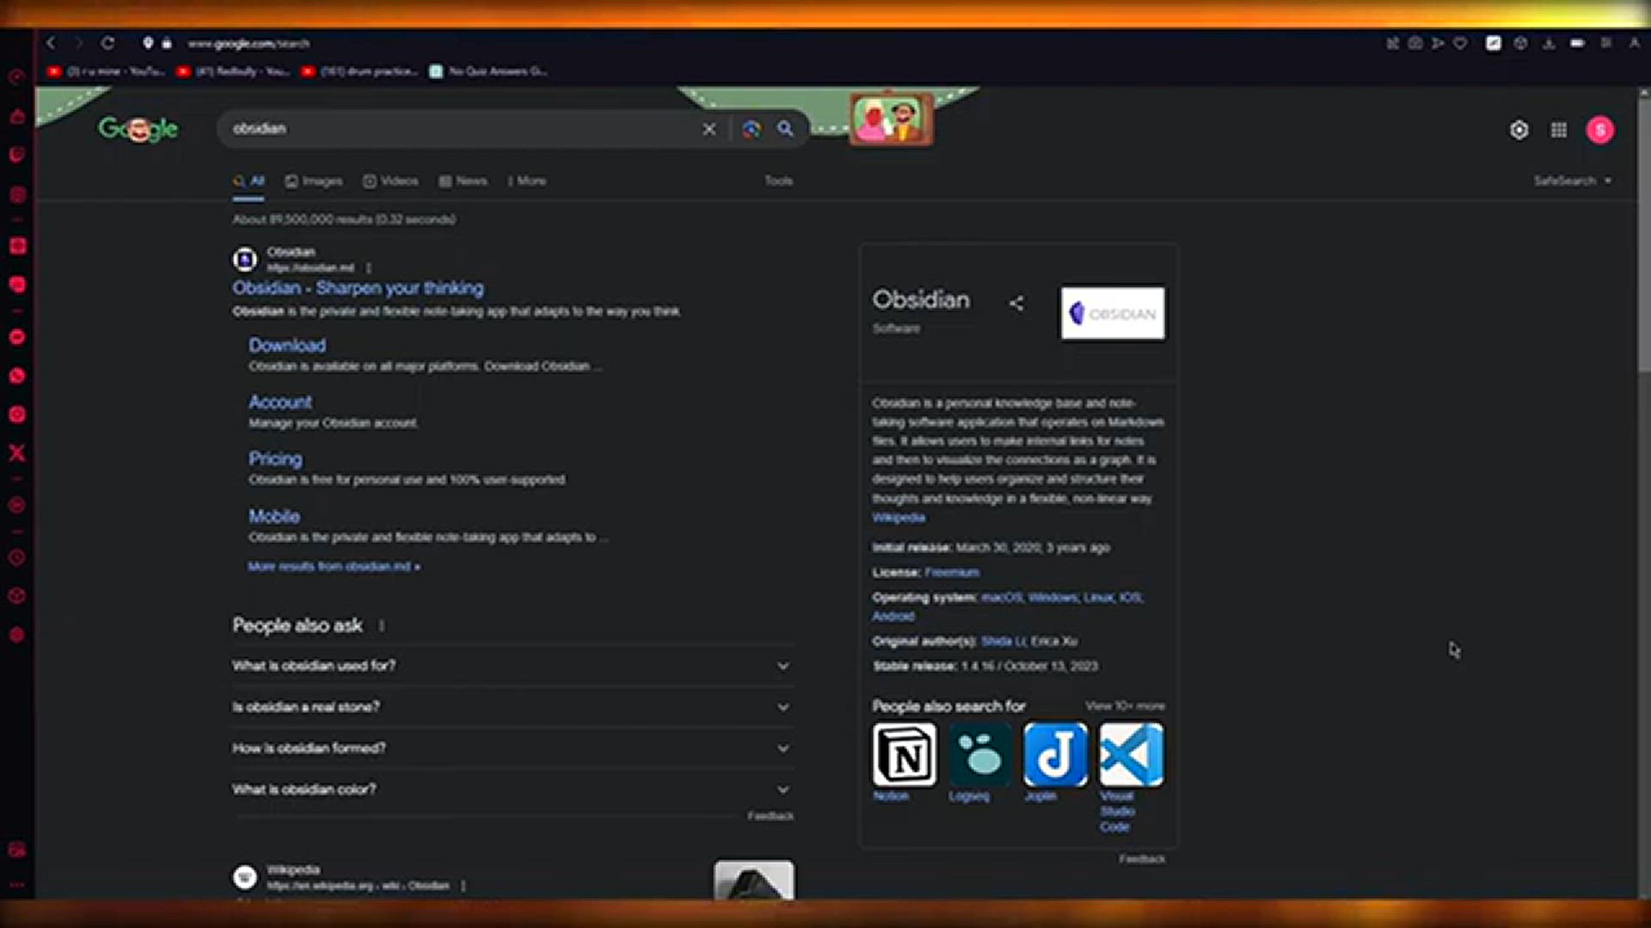Open the More search filters menu

tap(526, 180)
